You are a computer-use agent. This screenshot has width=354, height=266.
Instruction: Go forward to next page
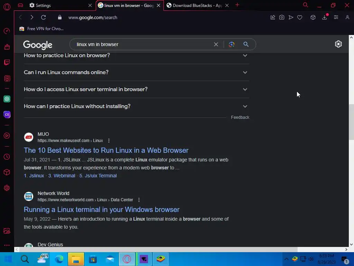[32, 17]
